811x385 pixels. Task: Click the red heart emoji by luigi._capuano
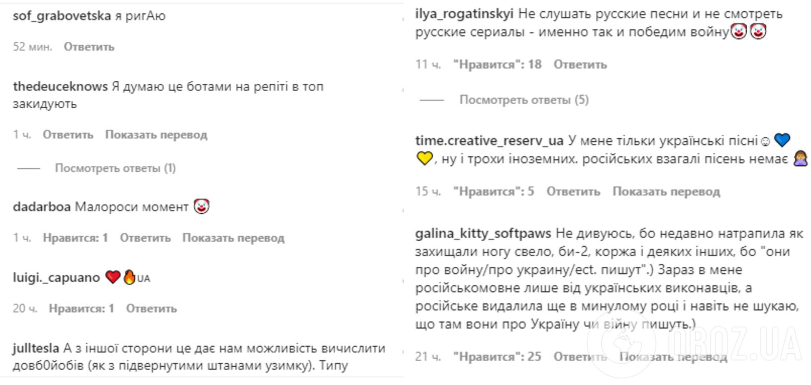113,277
